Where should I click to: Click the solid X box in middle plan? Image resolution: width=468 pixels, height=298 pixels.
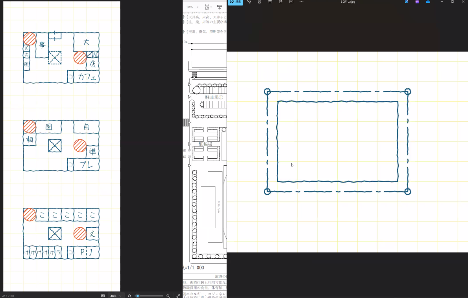click(55, 146)
